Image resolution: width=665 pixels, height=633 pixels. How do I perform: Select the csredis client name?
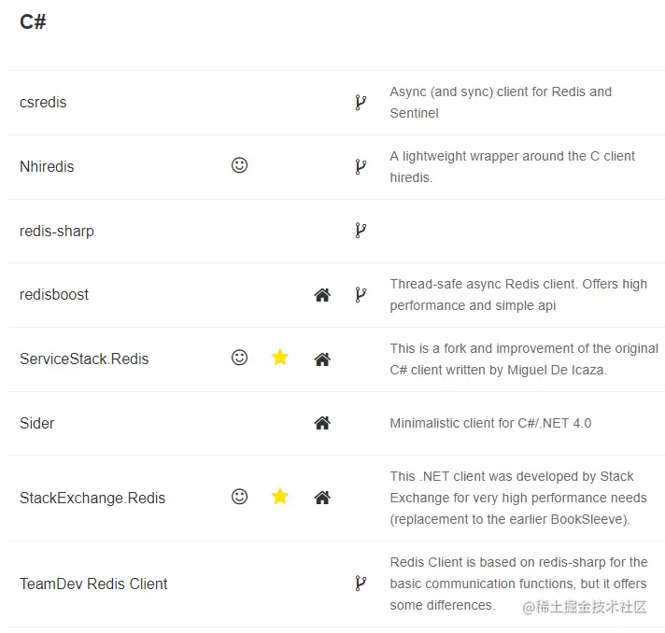pyautogui.click(x=43, y=103)
